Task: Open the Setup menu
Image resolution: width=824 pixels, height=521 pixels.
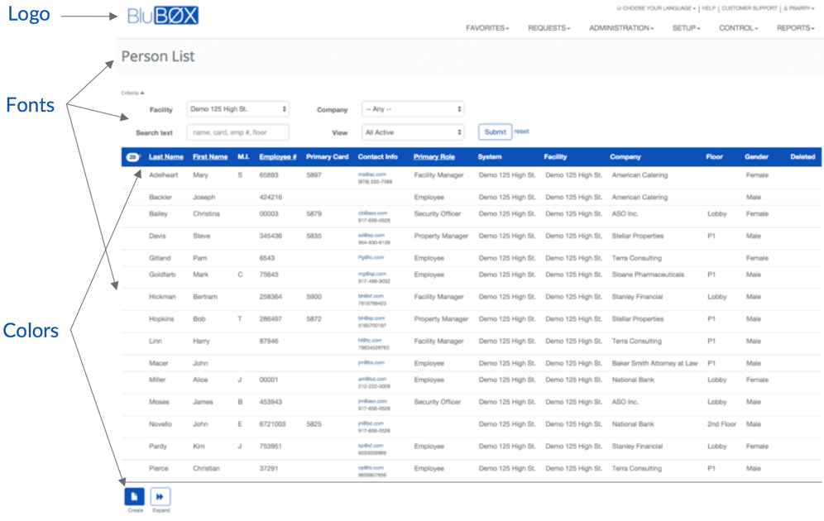Action: 686,28
